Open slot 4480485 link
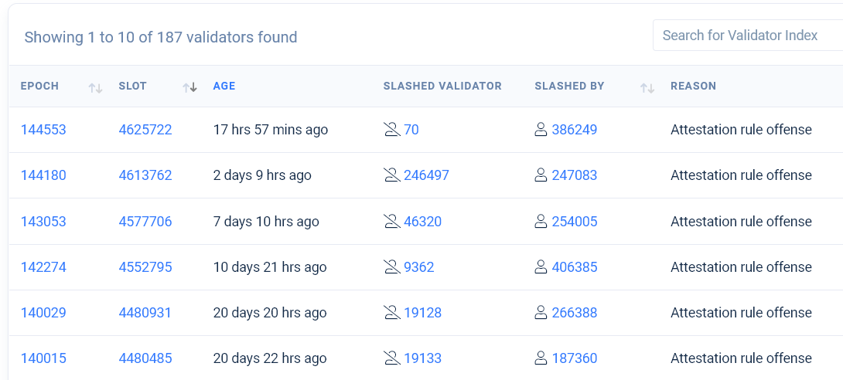Viewport: 843px width, 380px height. point(145,358)
